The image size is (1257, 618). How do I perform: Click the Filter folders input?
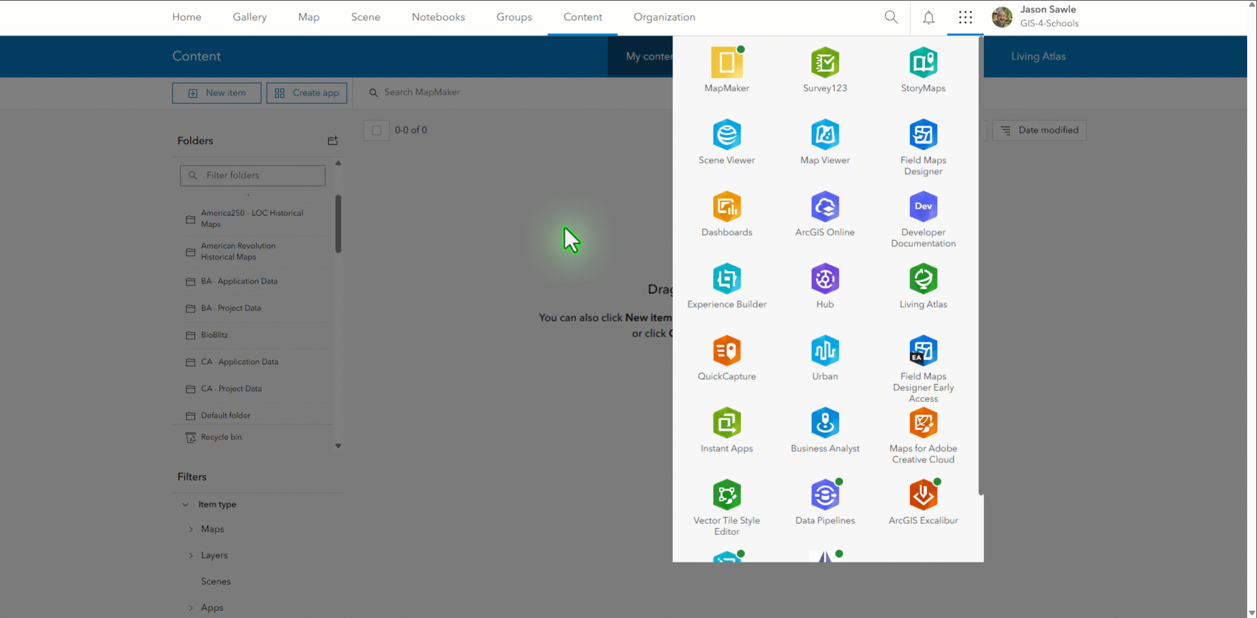tap(253, 175)
